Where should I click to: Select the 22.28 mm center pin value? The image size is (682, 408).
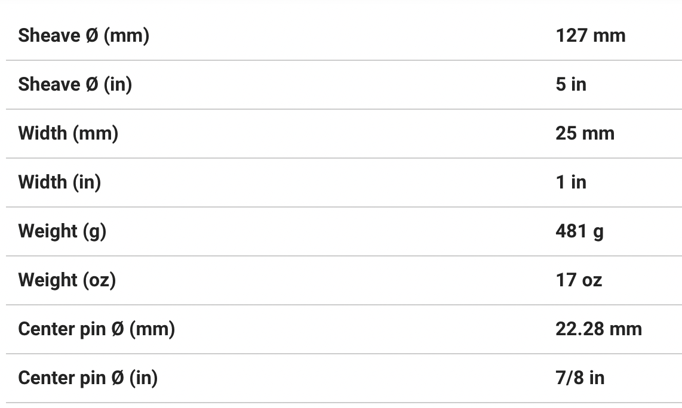point(598,329)
